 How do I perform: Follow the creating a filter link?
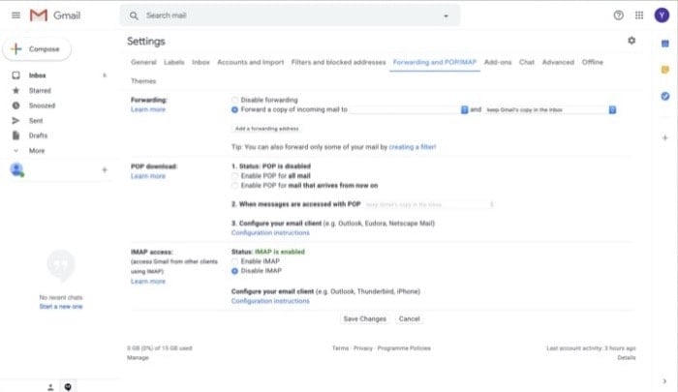(x=412, y=147)
